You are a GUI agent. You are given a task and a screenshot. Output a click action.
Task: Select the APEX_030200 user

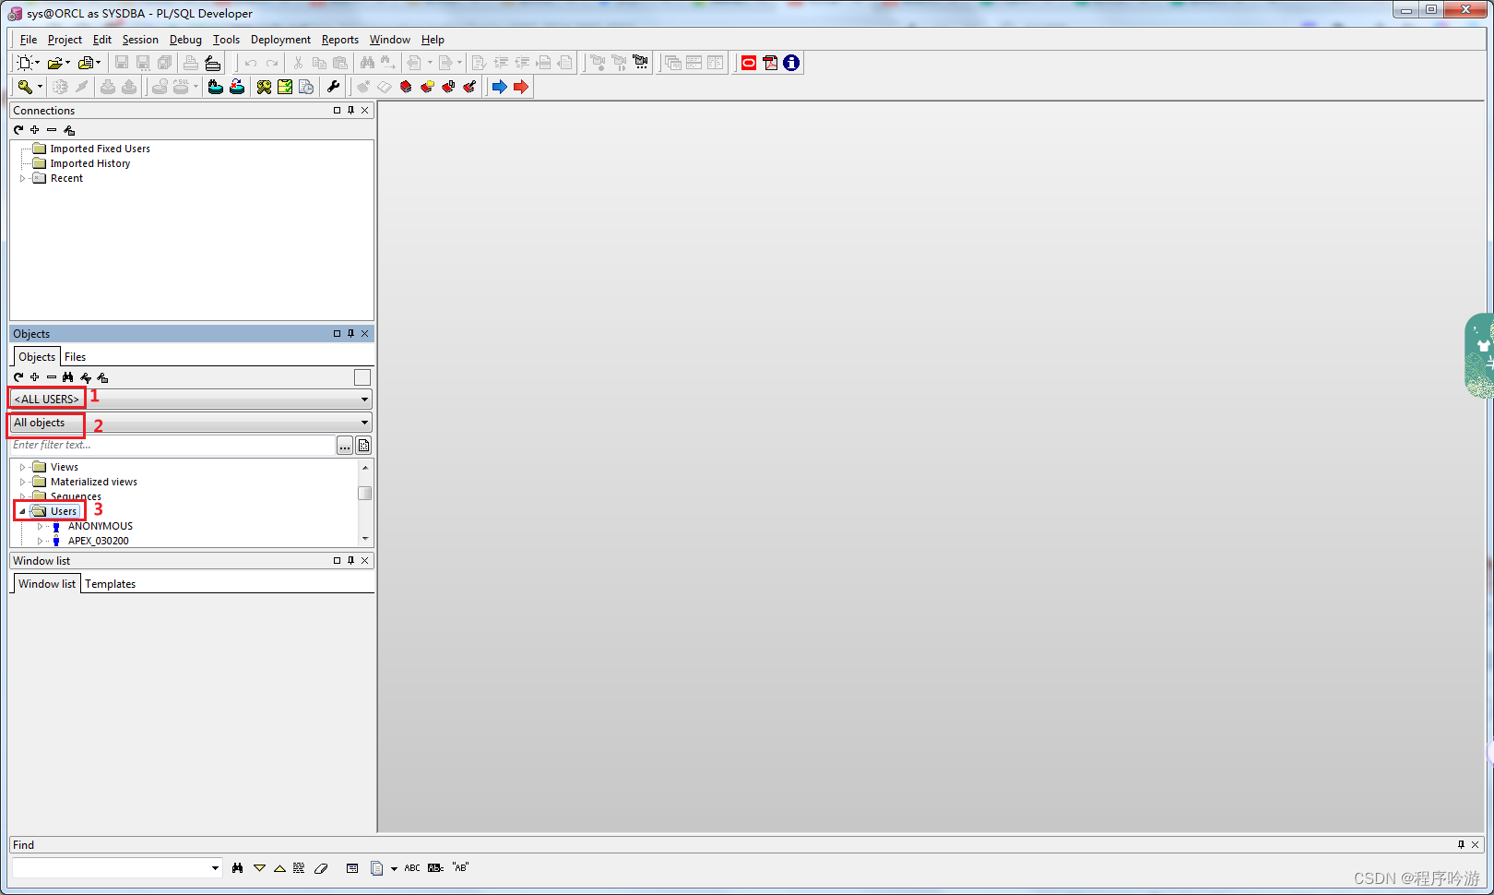pyautogui.click(x=99, y=541)
